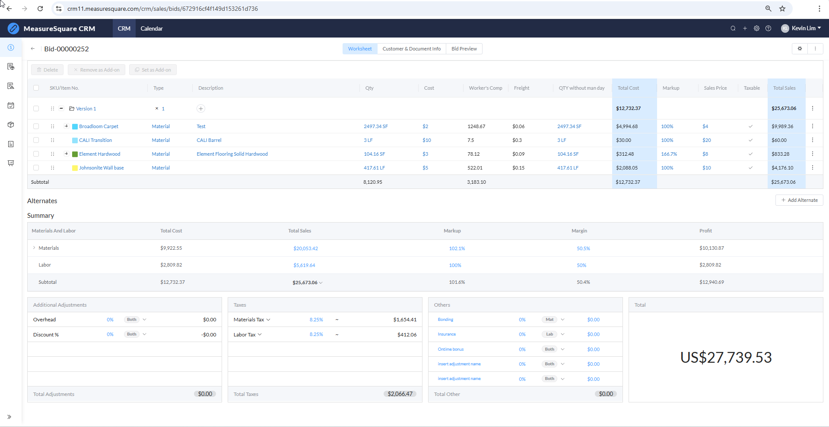Screen dimensions: 829x427
Task: Toggle the select-all checkbox in table header
Action: (x=36, y=88)
